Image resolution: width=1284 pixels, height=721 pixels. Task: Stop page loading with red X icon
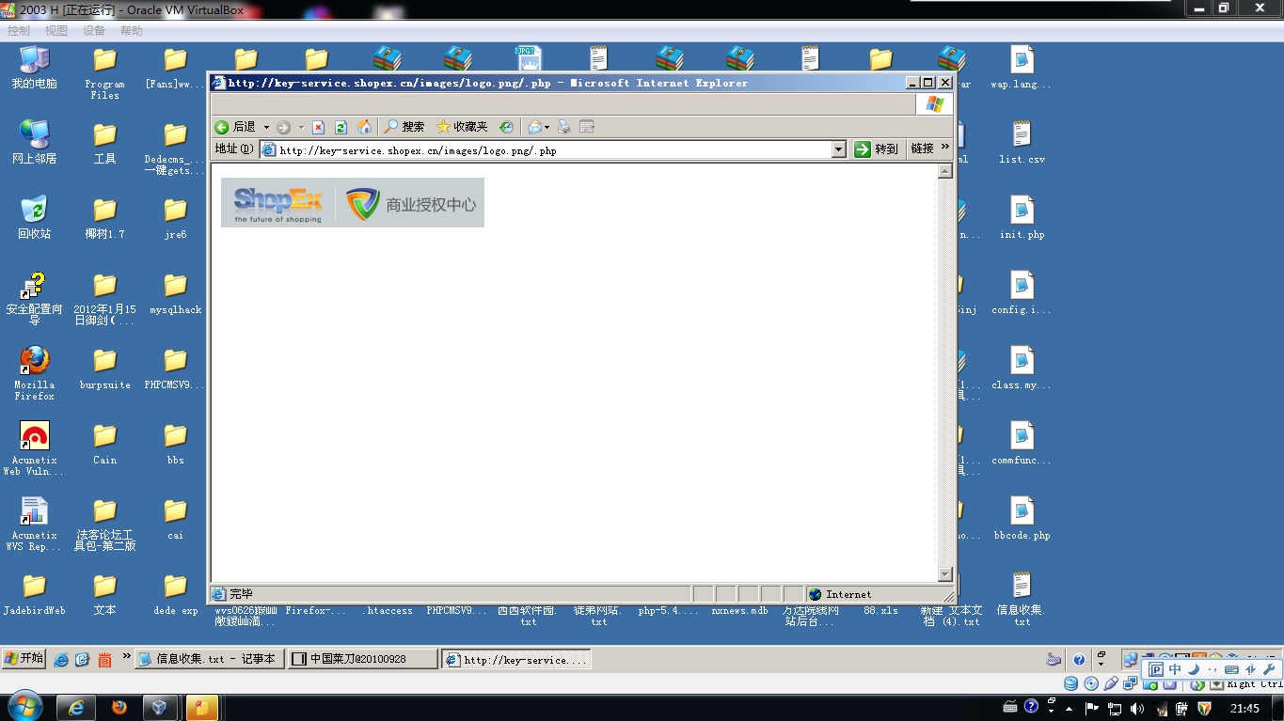click(318, 127)
